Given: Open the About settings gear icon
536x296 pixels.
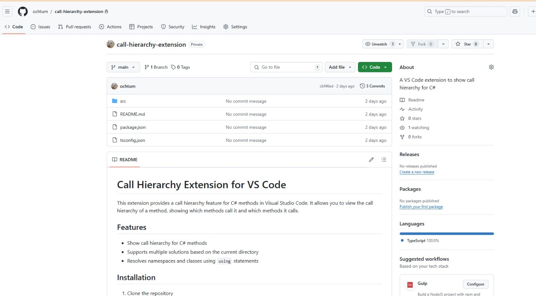Looking at the screenshot, I should (491, 67).
